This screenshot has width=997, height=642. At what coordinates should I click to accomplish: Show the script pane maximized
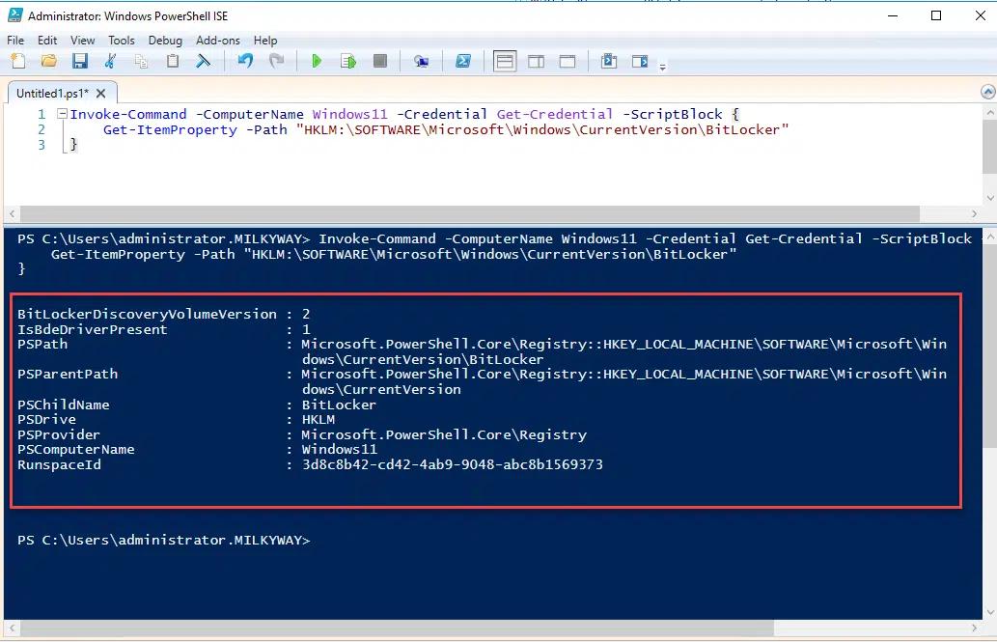pos(568,61)
